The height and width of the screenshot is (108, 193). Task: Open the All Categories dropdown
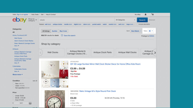[125, 20]
